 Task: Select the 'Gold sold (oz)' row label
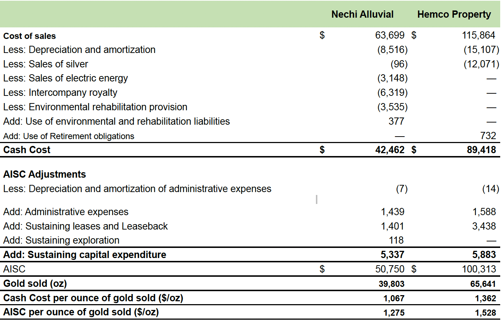point(35,284)
